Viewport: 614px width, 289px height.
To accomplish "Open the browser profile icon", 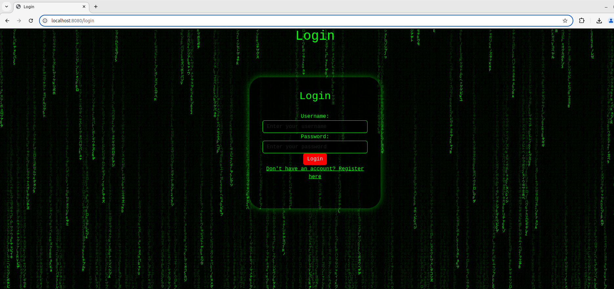I will click(611, 21).
